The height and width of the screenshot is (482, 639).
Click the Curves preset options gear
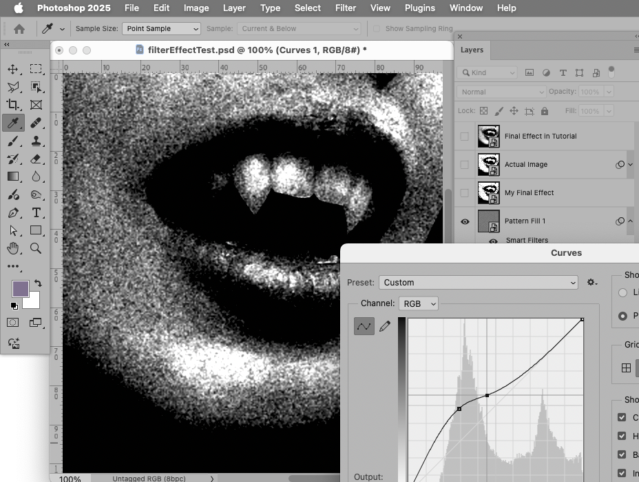click(591, 282)
